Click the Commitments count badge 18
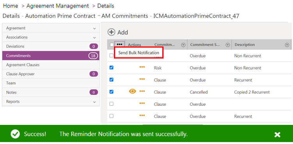Viewport: 293px width, 144px height. click(93, 55)
